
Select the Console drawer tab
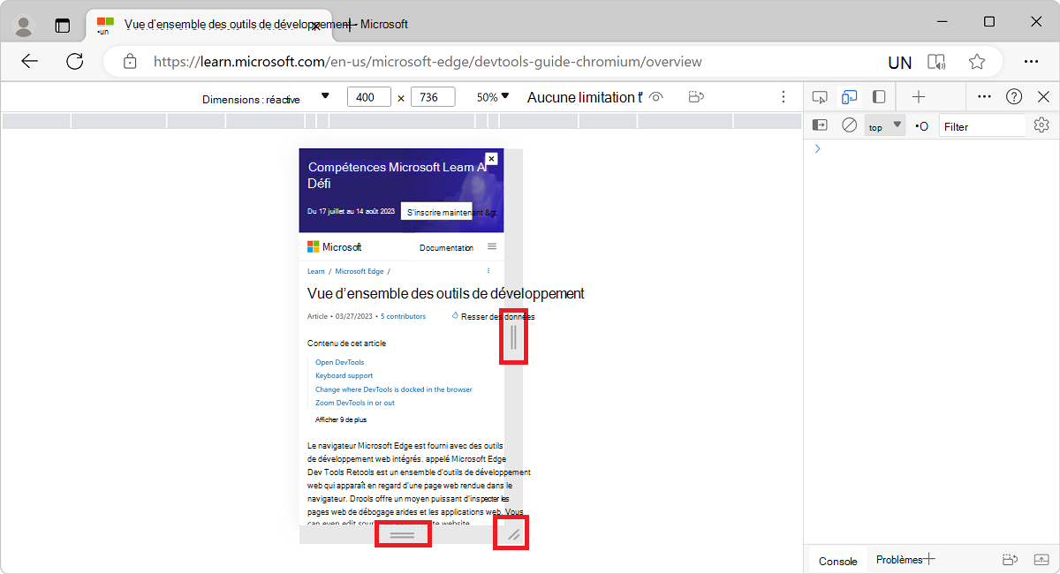(x=837, y=561)
